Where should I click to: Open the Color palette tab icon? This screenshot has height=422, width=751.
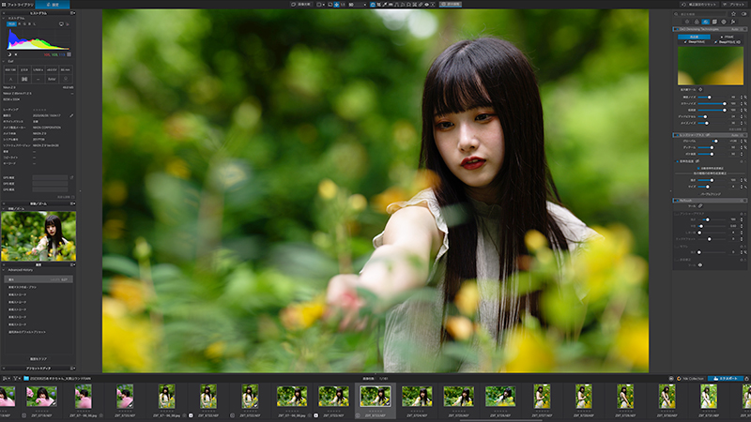tap(697, 22)
